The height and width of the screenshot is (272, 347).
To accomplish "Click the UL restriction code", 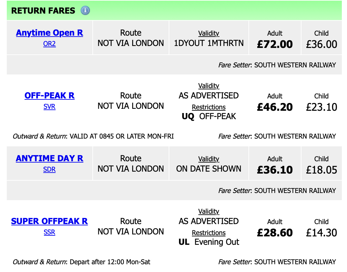I will click(x=184, y=242).
